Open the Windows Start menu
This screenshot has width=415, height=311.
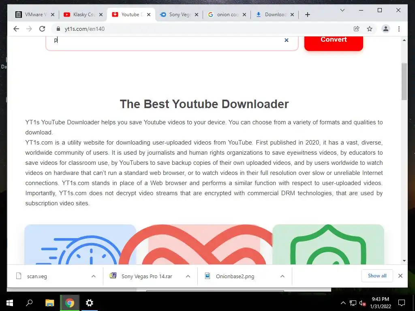coord(10,303)
